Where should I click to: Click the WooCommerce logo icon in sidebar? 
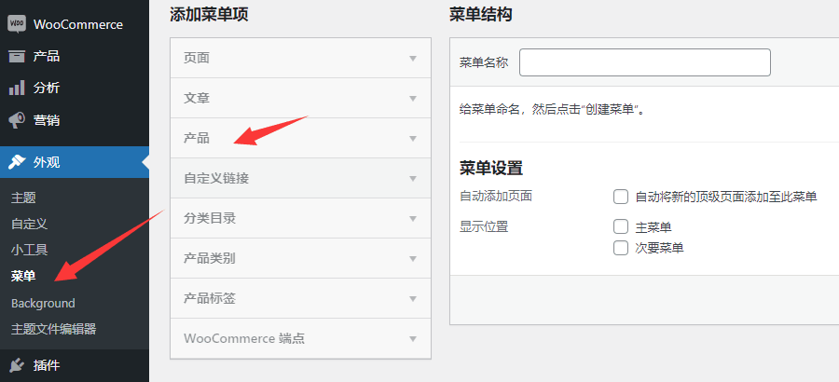(x=17, y=24)
